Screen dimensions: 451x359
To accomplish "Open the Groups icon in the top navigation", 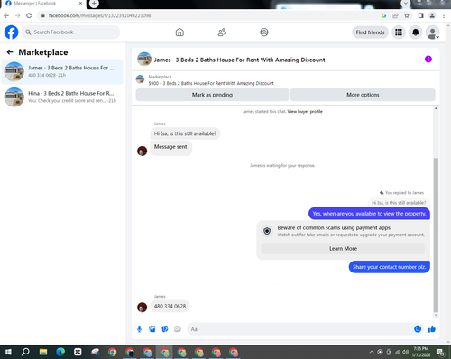I will click(264, 32).
